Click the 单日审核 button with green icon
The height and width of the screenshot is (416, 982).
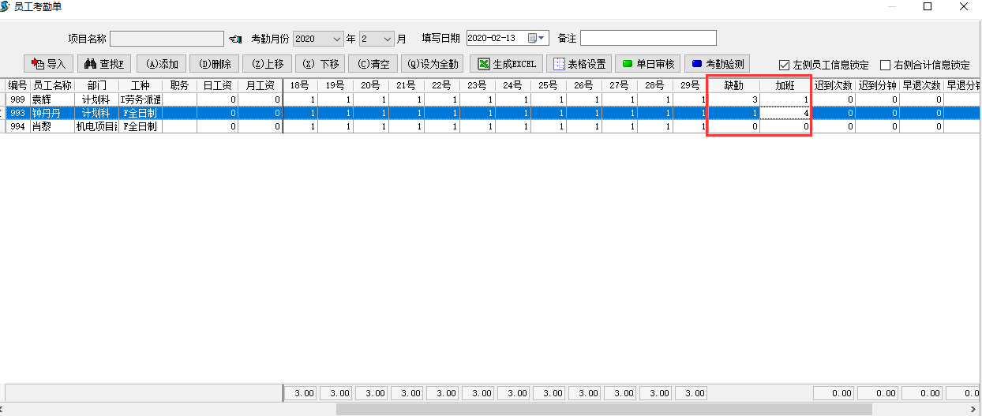(647, 64)
